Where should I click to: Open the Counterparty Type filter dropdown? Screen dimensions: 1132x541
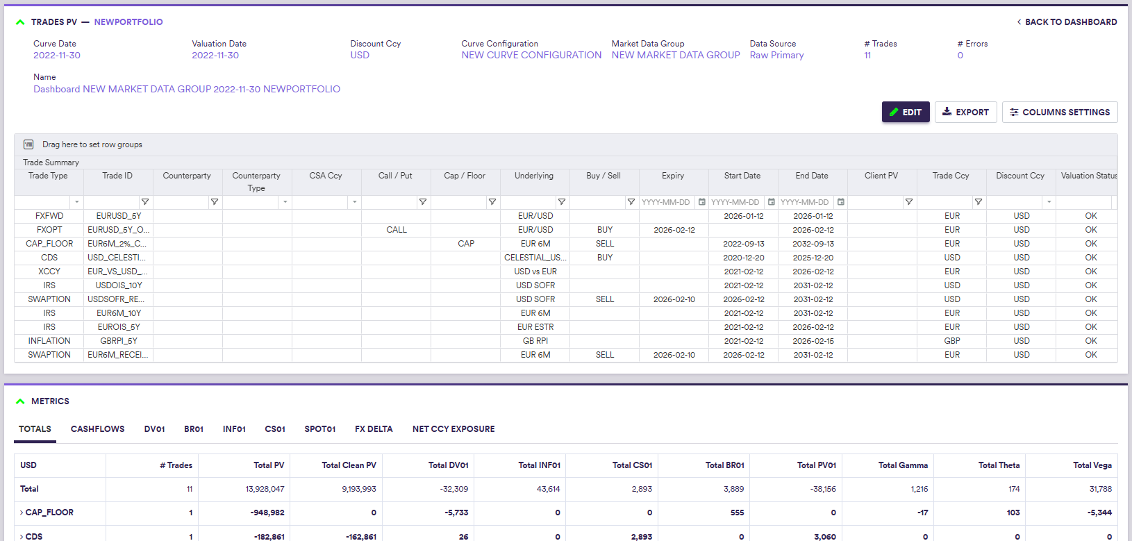point(285,202)
